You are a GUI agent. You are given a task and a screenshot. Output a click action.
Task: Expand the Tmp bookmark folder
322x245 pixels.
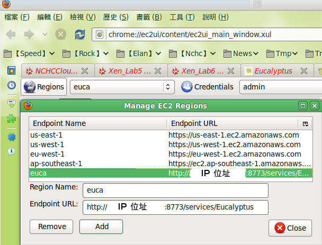click(282, 53)
